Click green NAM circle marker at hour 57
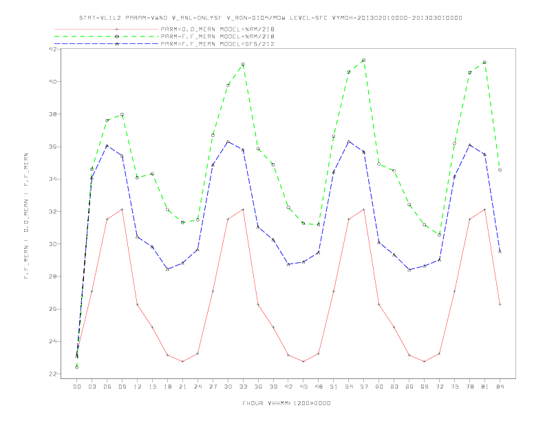Viewport: 545px width, 421px height. (364, 61)
